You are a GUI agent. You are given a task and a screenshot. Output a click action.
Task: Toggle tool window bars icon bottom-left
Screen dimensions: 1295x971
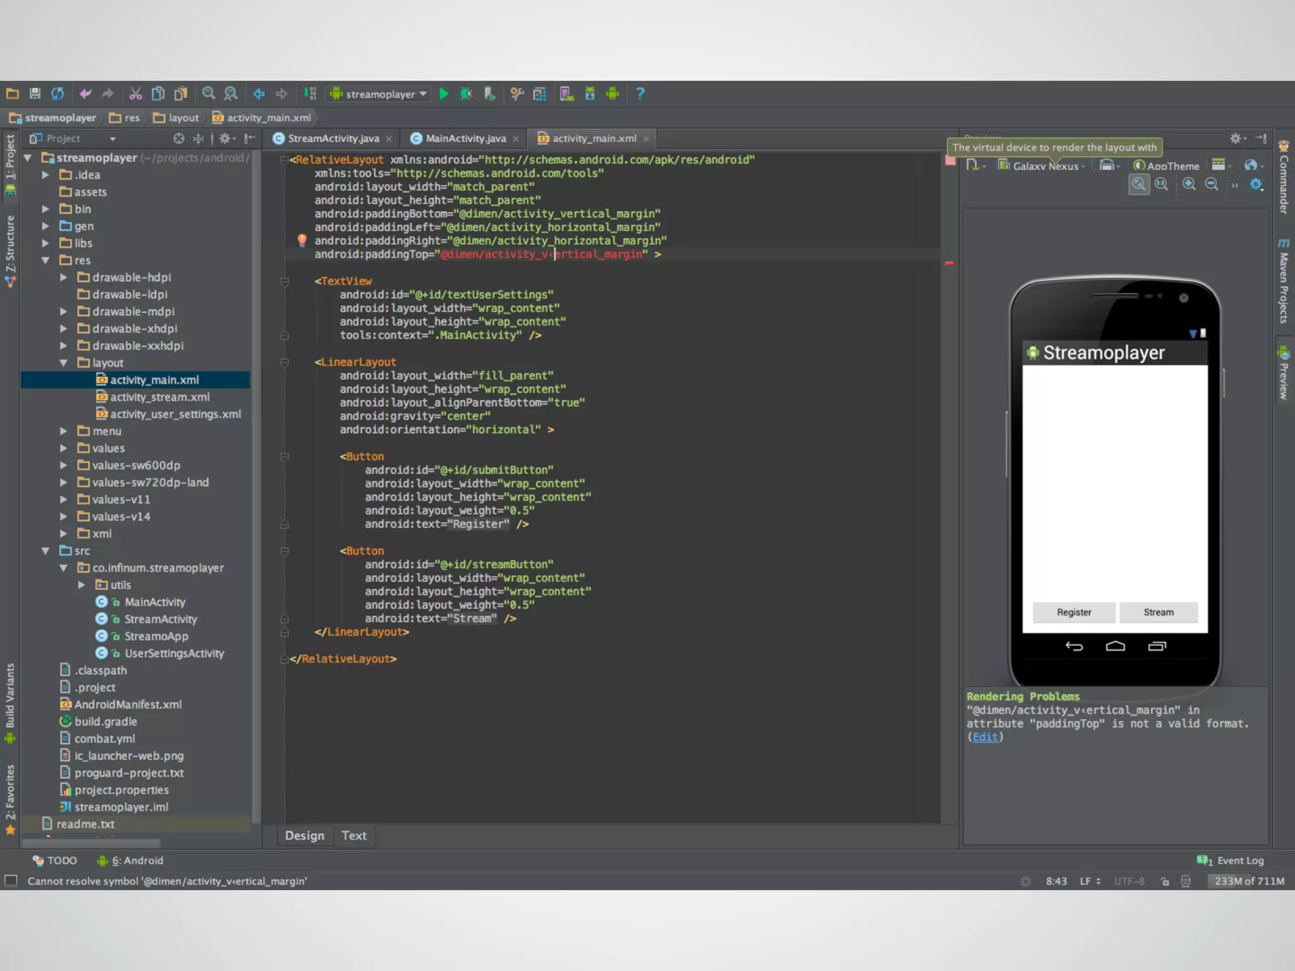[x=10, y=881]
